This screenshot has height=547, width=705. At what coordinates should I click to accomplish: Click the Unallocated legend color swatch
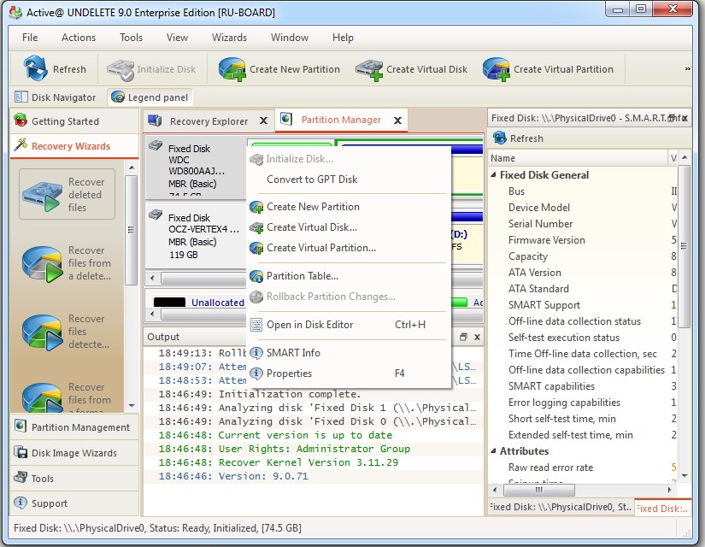[x=169, y=303]
